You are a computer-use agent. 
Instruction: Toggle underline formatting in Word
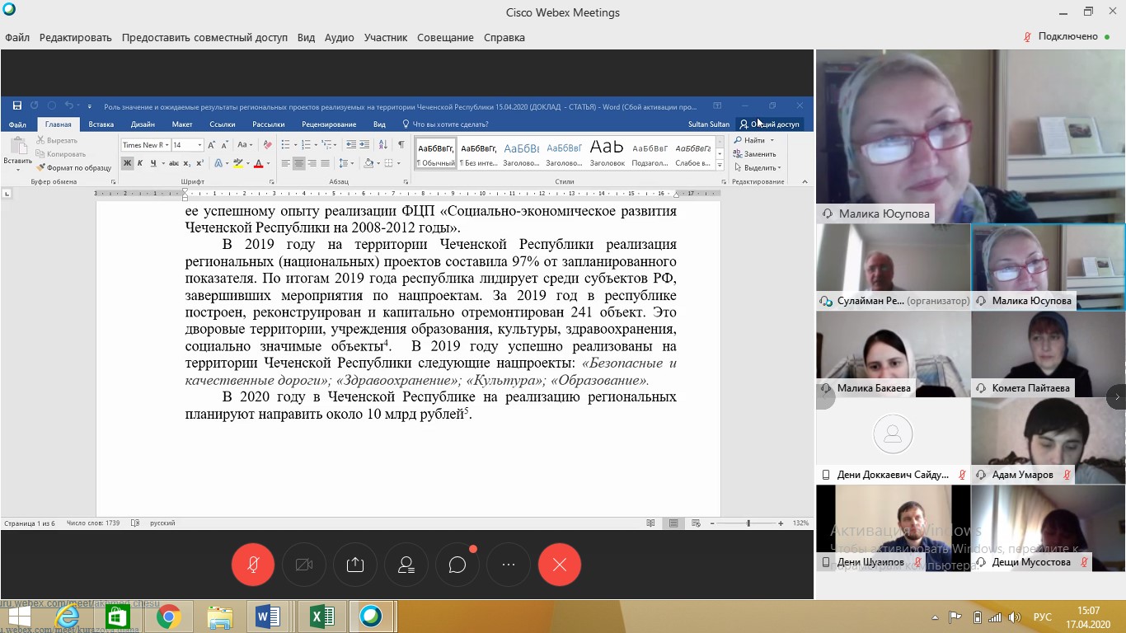pos(152,163)
